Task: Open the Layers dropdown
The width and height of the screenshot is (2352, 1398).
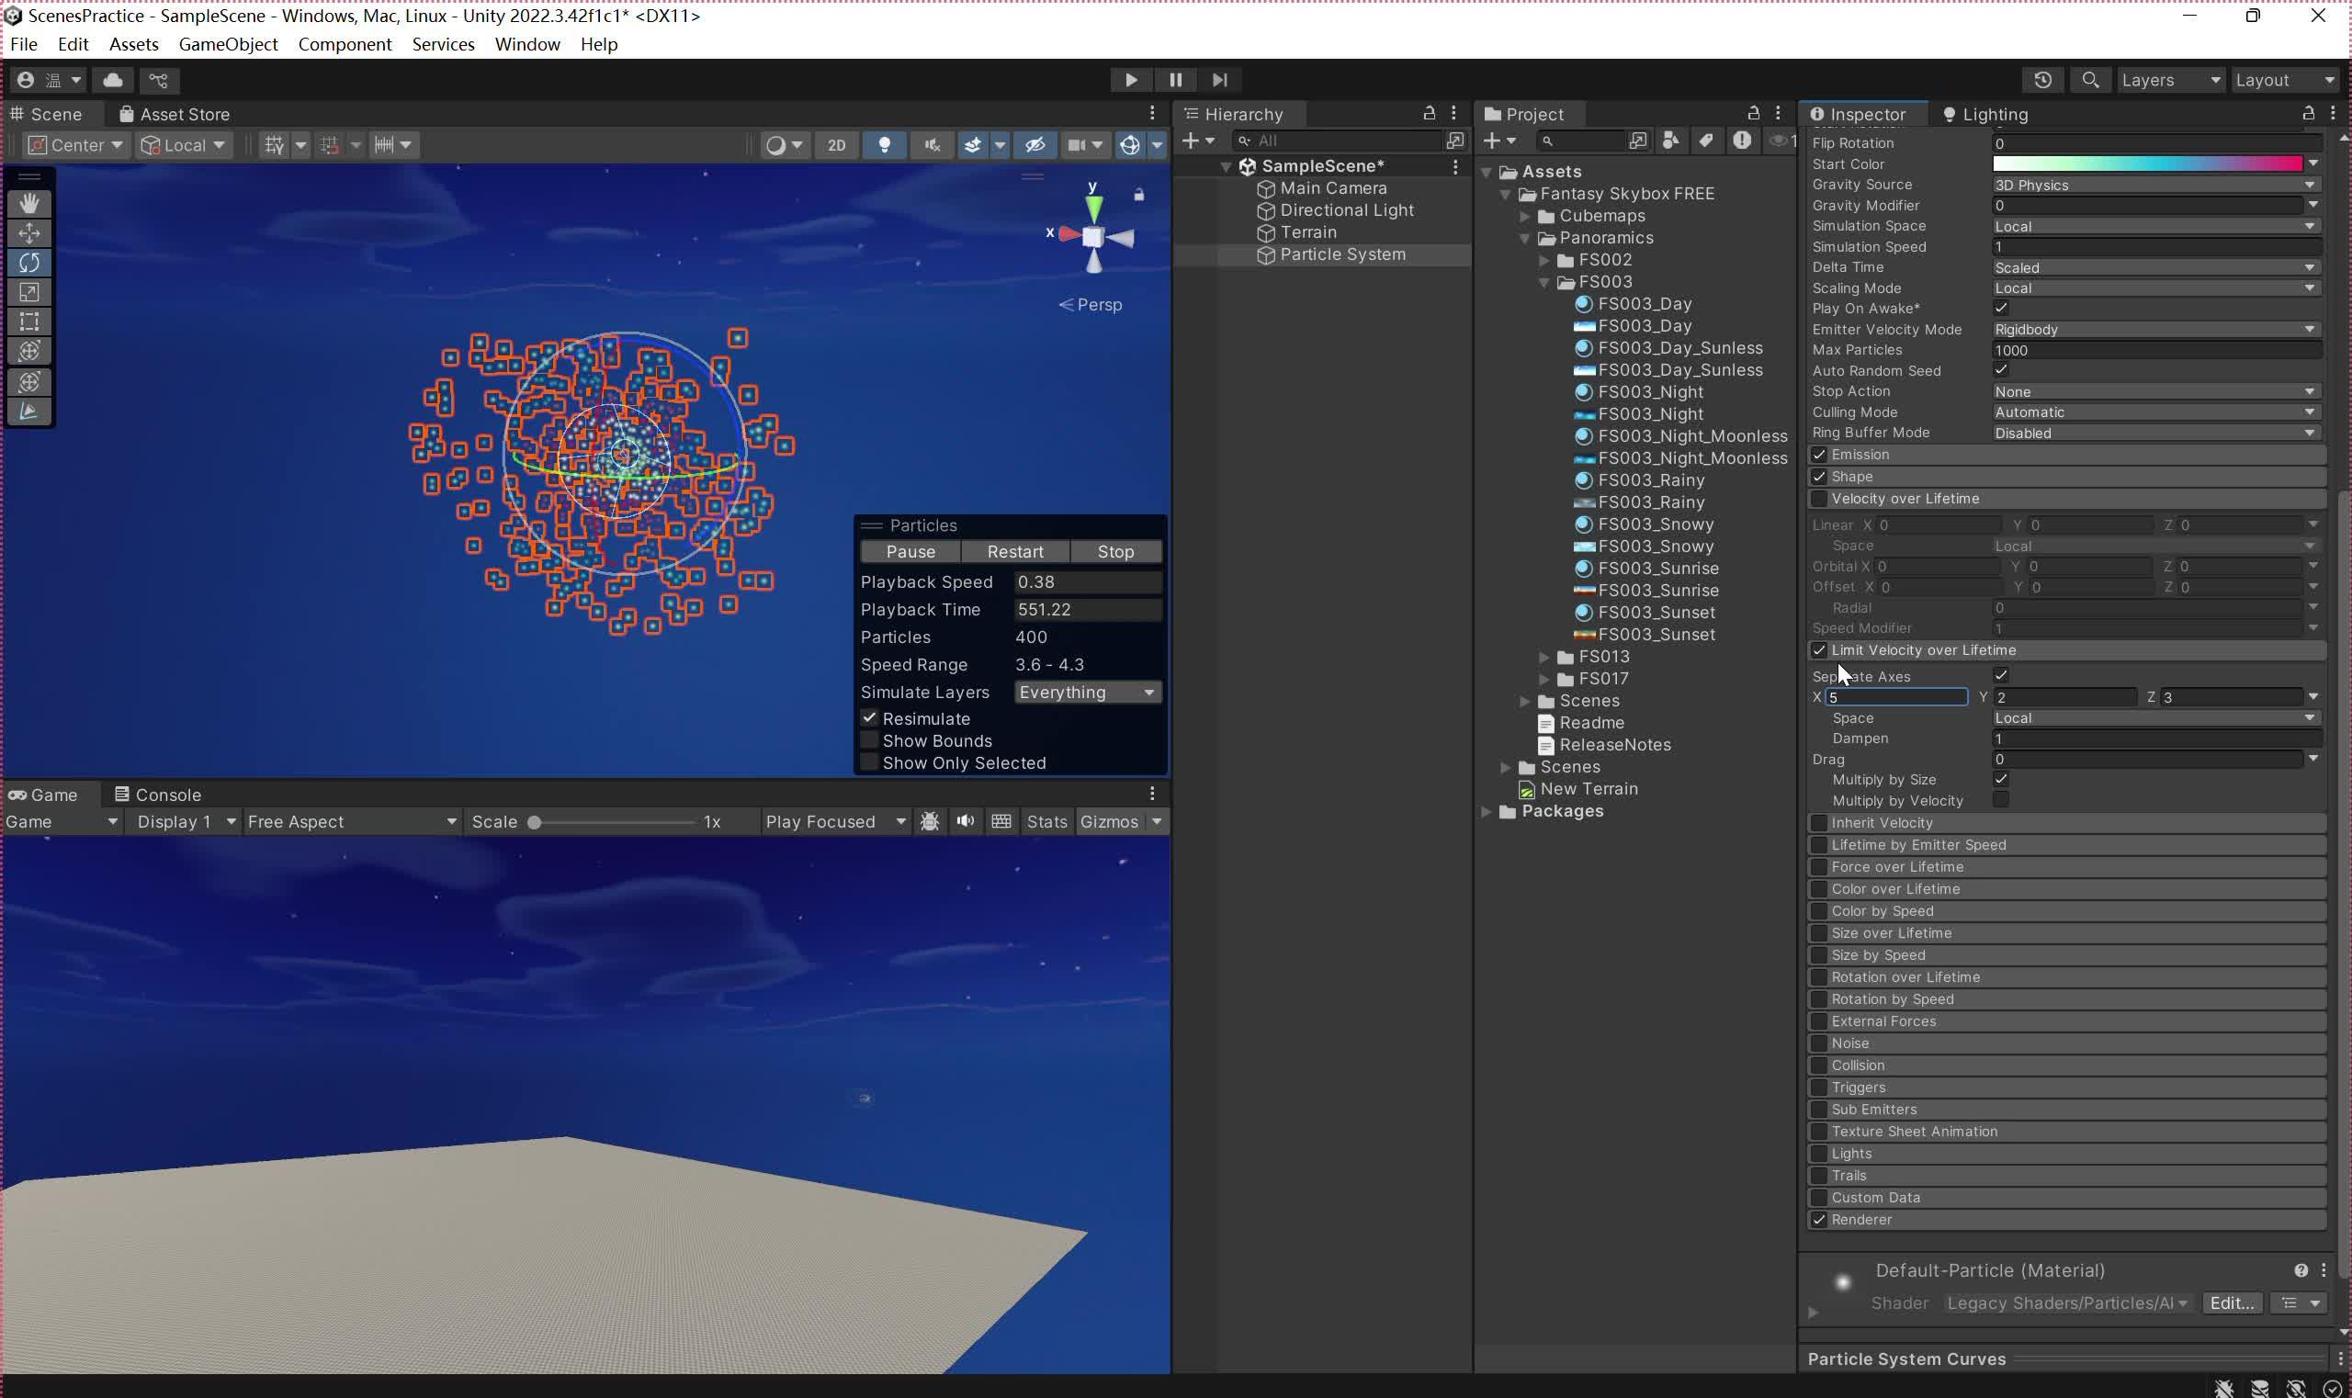Action: [x=2170, y=80]
